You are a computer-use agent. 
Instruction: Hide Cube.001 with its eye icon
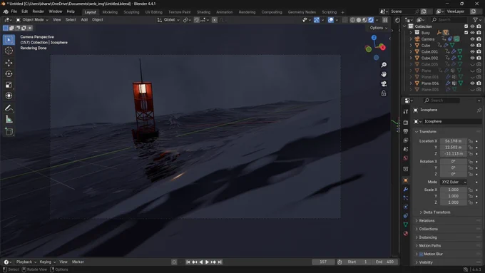(x=472, y=51)
